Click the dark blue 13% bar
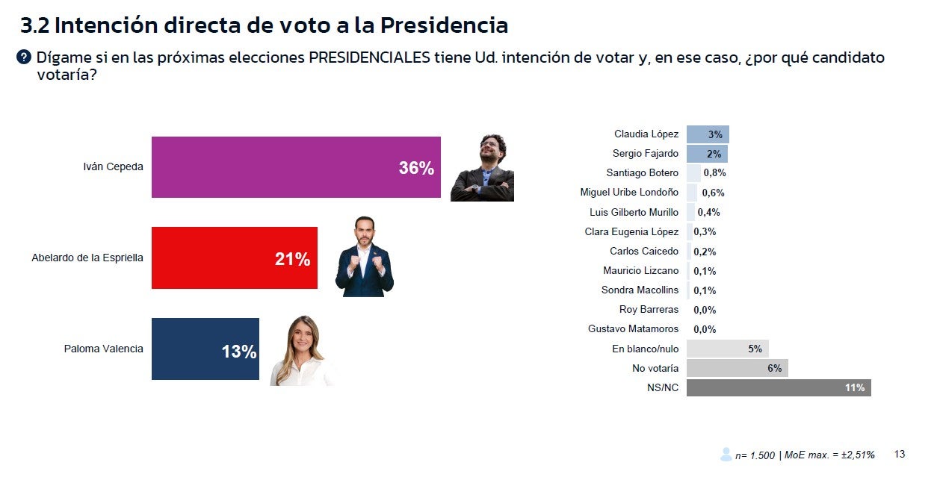Image resolution: width=940 pixels, height=477 pixels. click(205, 349)
